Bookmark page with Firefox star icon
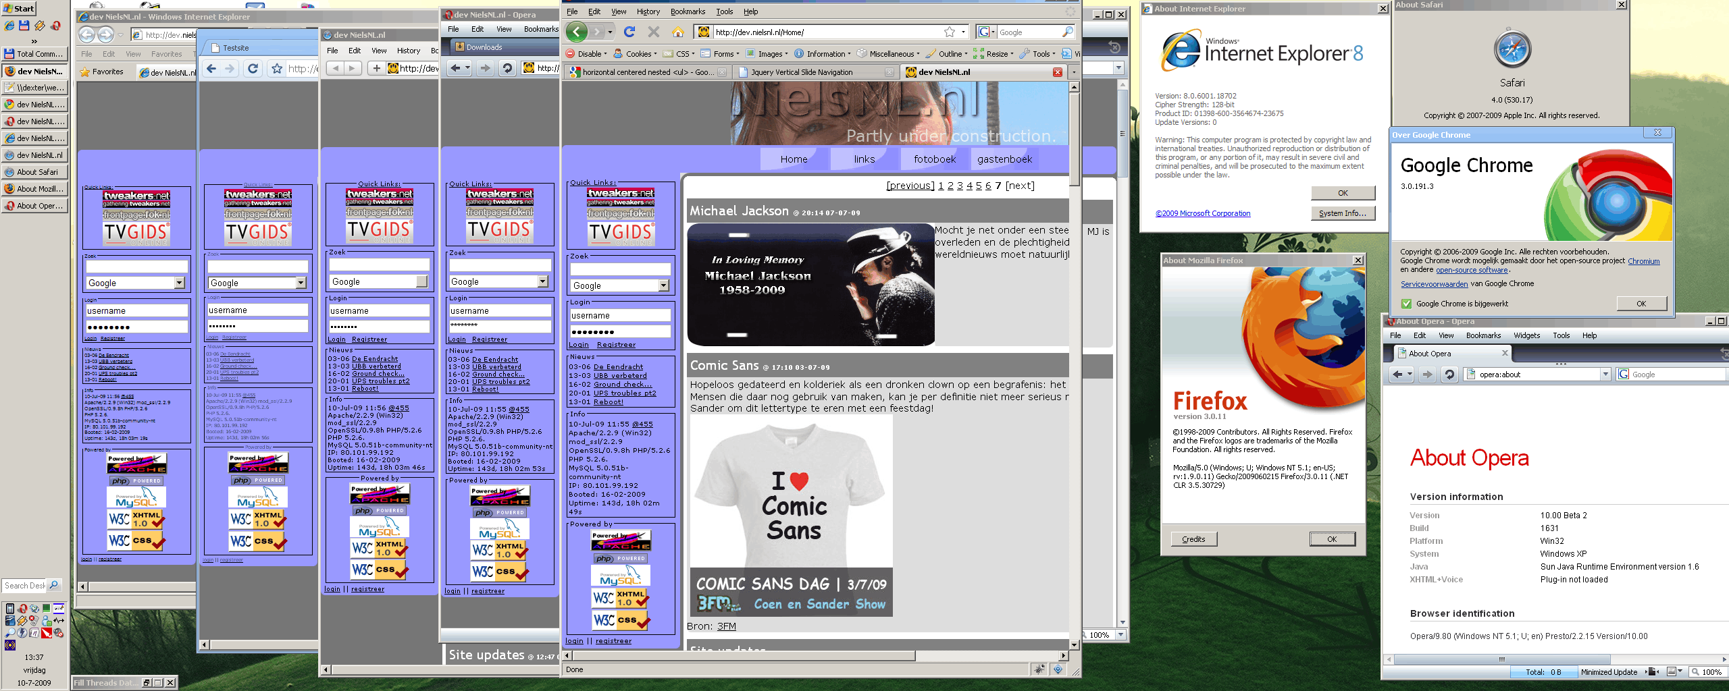The height and width of the screenshot is (691, 1729). pos(950,32)
